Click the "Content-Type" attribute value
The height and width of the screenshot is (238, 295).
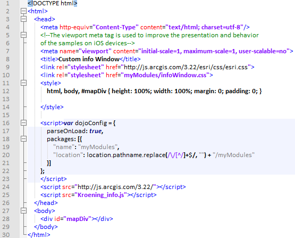115,27
